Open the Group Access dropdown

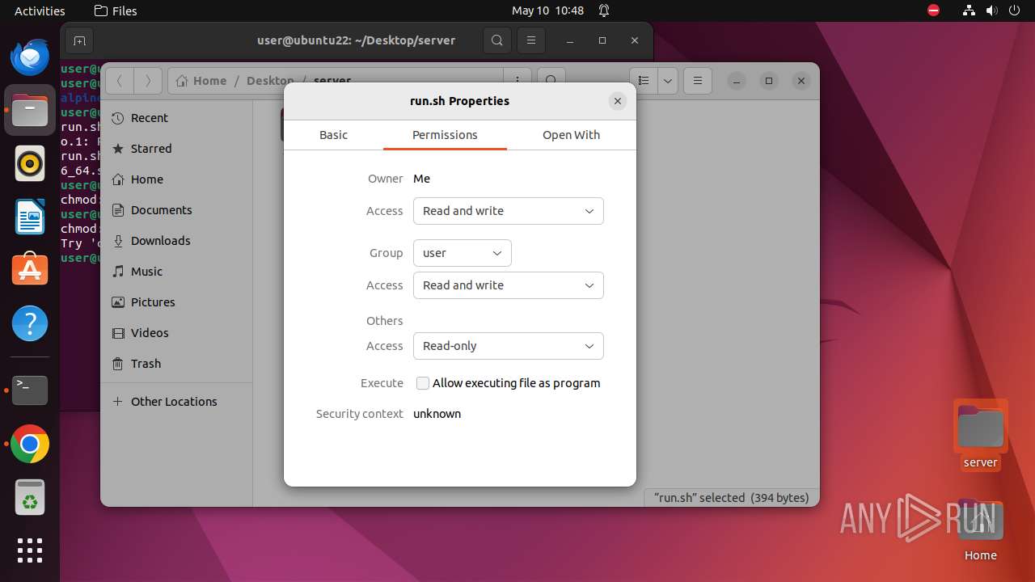click(508, 285)
